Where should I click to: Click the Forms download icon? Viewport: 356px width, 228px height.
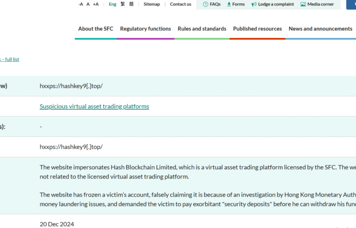pos(229,4)
